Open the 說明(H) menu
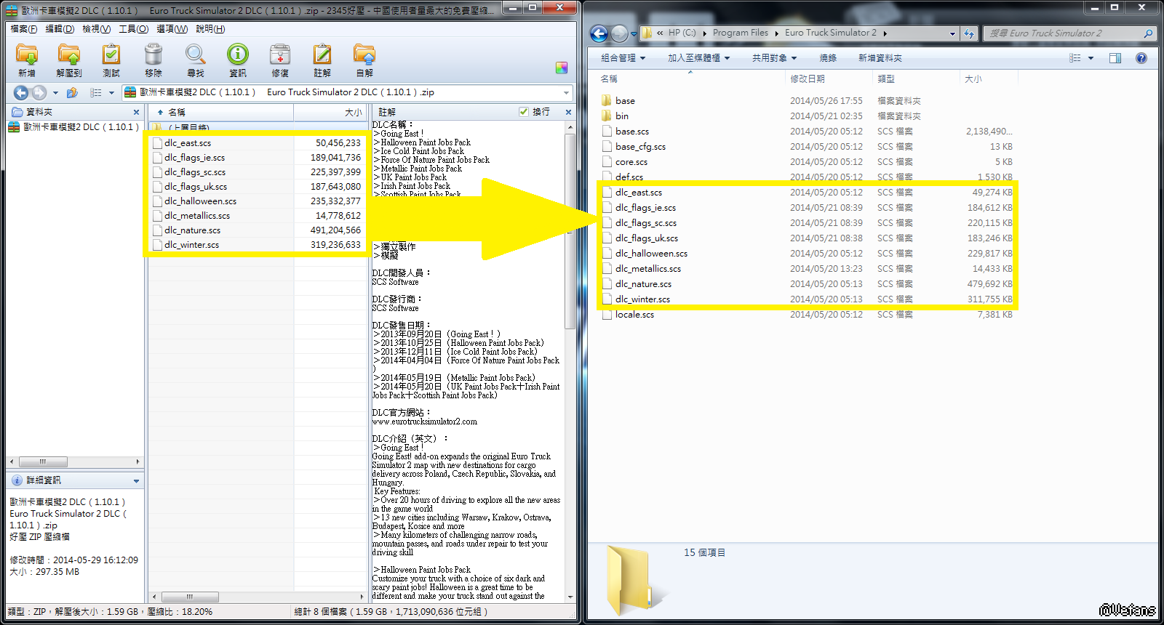The image size is (1164, 625). [210, 29]
